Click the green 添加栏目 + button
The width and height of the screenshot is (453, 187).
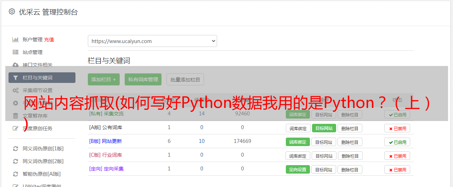point(104,79)
